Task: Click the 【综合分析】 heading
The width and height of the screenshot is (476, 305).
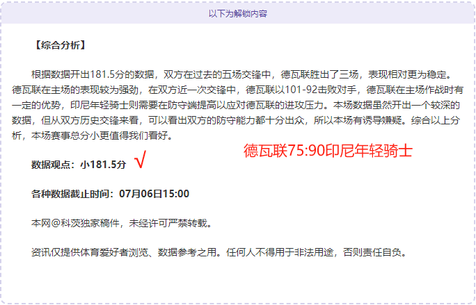Action: (x=60, y=45)
